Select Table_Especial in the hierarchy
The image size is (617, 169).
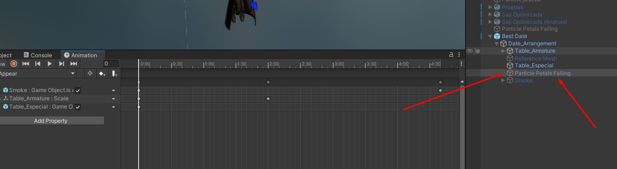[x=534, y=65]
